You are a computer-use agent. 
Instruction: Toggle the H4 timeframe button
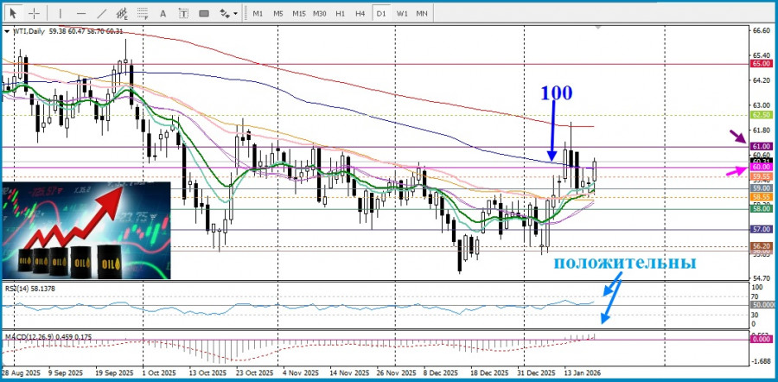pos(360,13)
